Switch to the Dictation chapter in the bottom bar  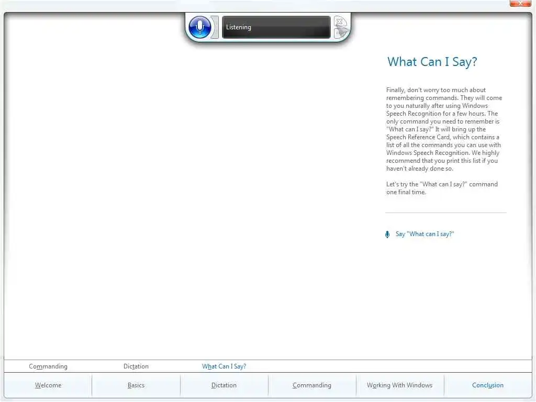[x=224, y=385]
